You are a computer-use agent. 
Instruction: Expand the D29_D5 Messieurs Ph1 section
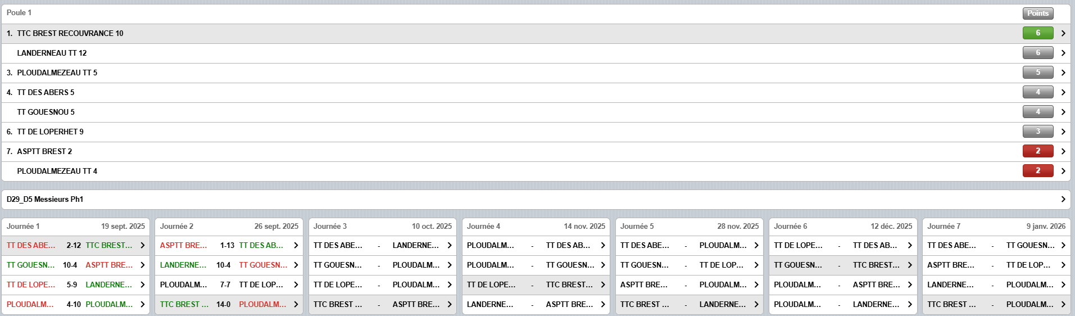(x=1063, y=199)
